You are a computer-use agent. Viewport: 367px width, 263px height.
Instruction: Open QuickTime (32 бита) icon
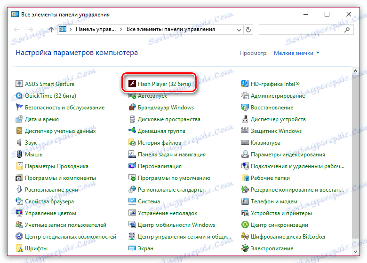(x=19, y=95)
